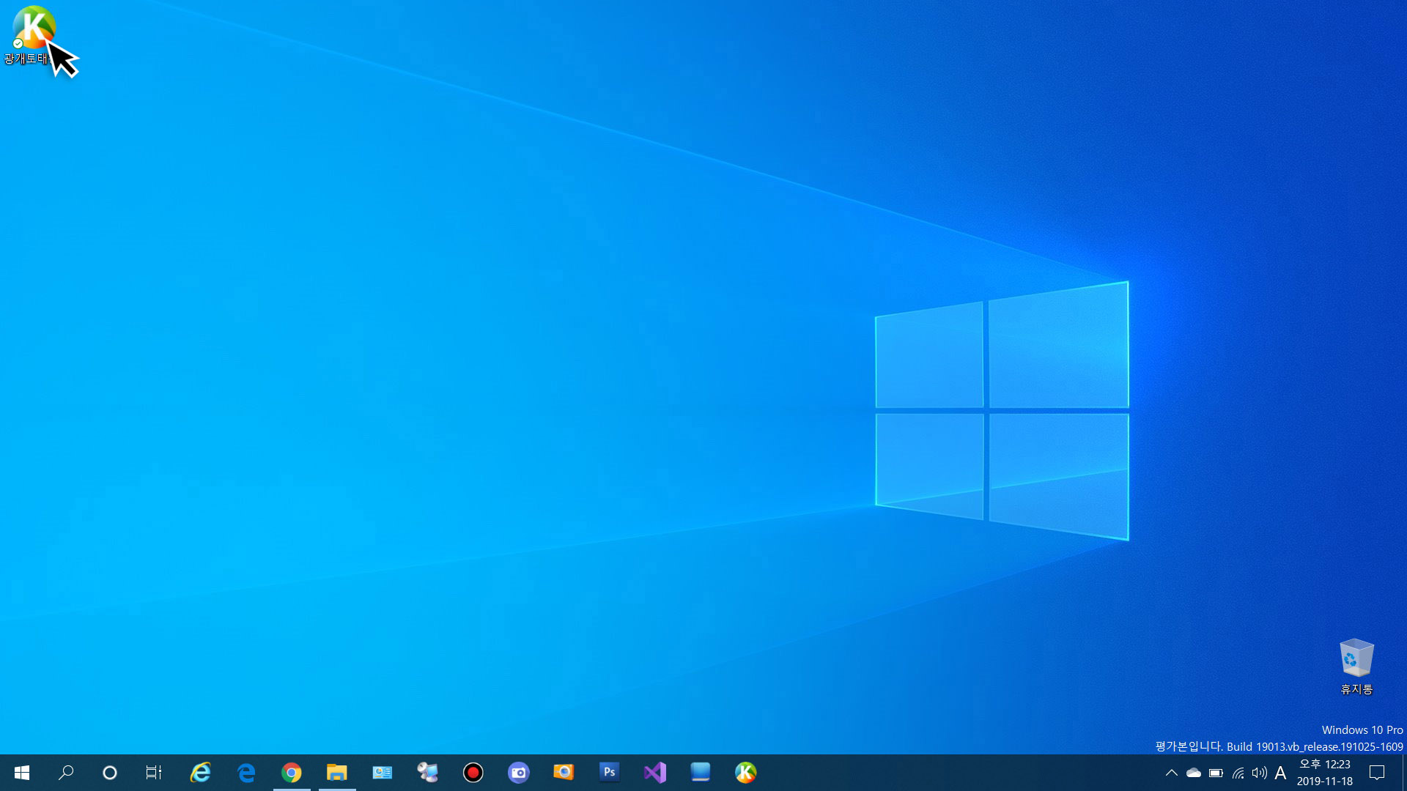Launch Visual Studio from taskbar
This screenshot has width=1407, height=791.
tap(655, 773)
